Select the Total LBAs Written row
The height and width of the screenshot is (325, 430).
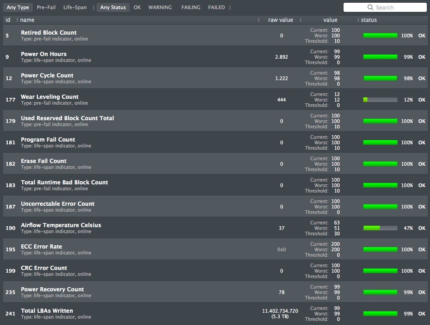[x=215, y=314]
